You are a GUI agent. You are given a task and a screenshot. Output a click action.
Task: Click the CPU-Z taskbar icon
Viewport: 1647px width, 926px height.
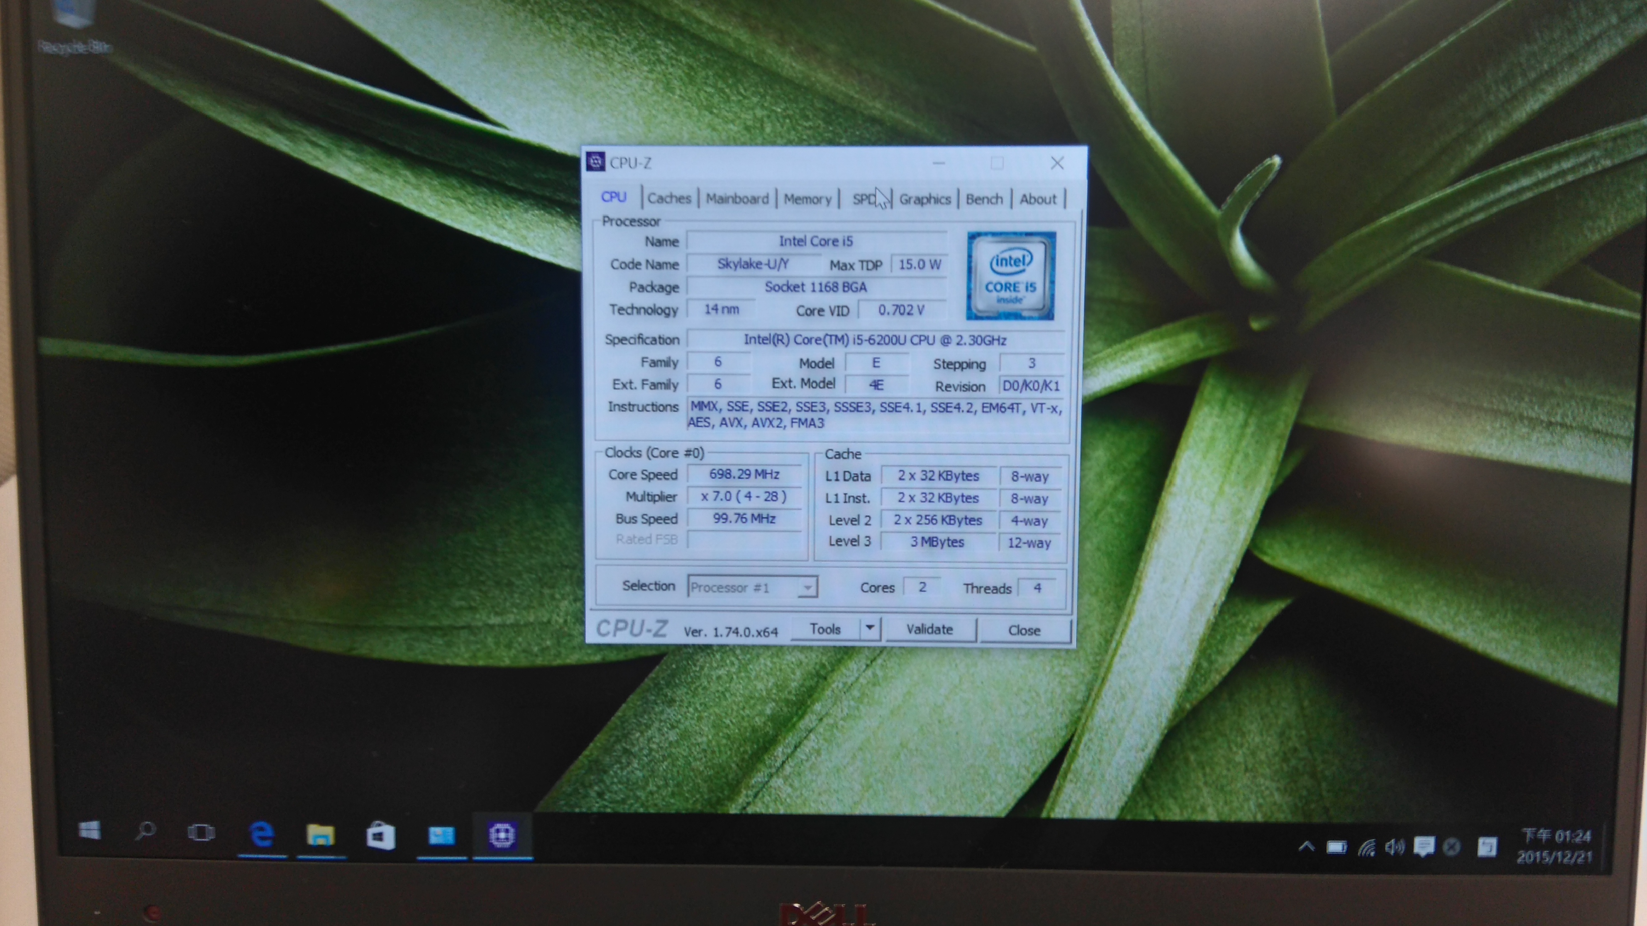502,836
